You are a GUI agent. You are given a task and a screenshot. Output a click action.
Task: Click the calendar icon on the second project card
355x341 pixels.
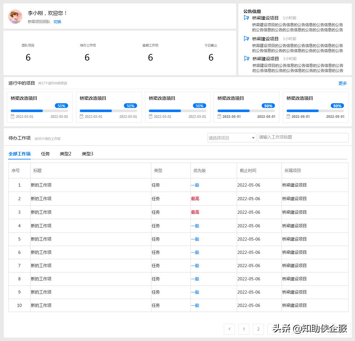(x=81, y=117)
